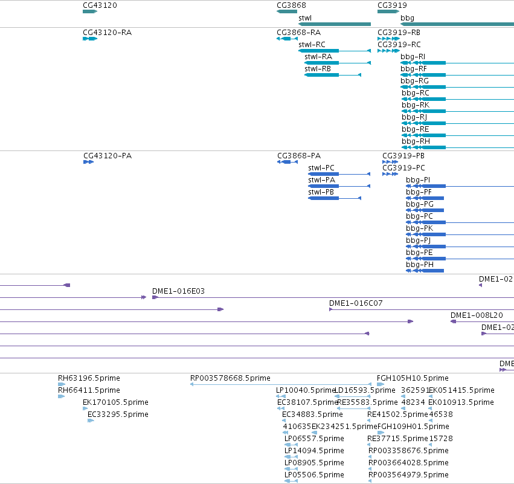Select the CG3868 gene label

pos(291,5)
